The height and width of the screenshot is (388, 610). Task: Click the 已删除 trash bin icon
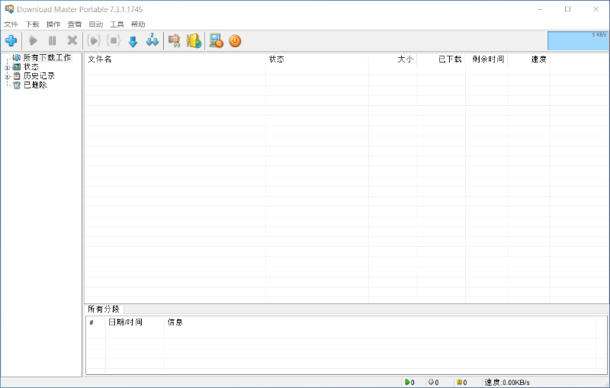(x=16, y=85)
